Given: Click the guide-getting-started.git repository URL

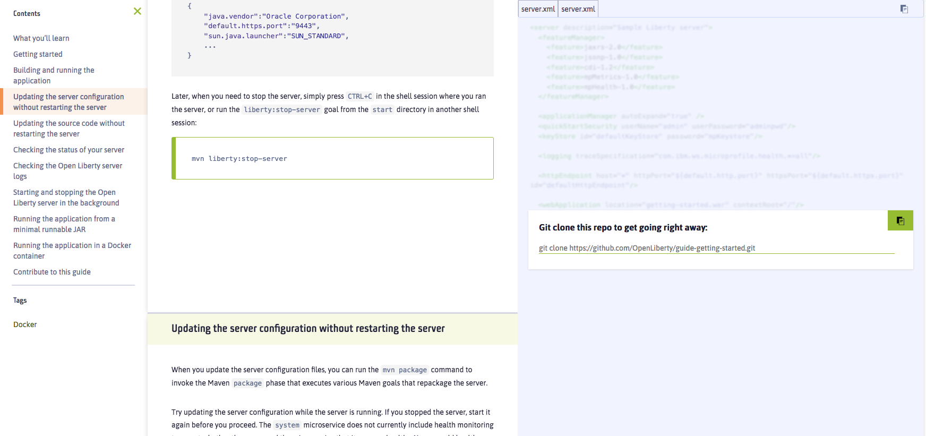Looking at the screenshot, I should click(x=647, y=248).
